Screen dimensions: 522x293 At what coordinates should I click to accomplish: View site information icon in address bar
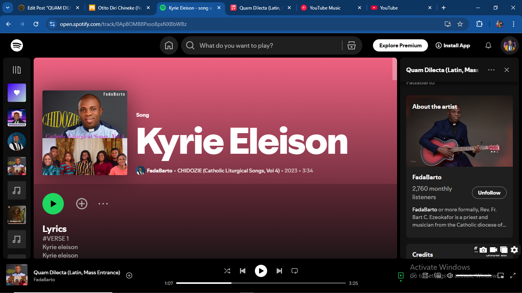(52, 24)
